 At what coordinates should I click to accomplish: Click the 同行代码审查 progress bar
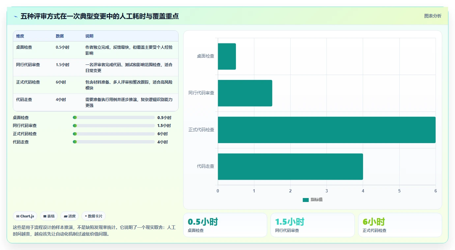pyautogui.click(x=114, y=126)
